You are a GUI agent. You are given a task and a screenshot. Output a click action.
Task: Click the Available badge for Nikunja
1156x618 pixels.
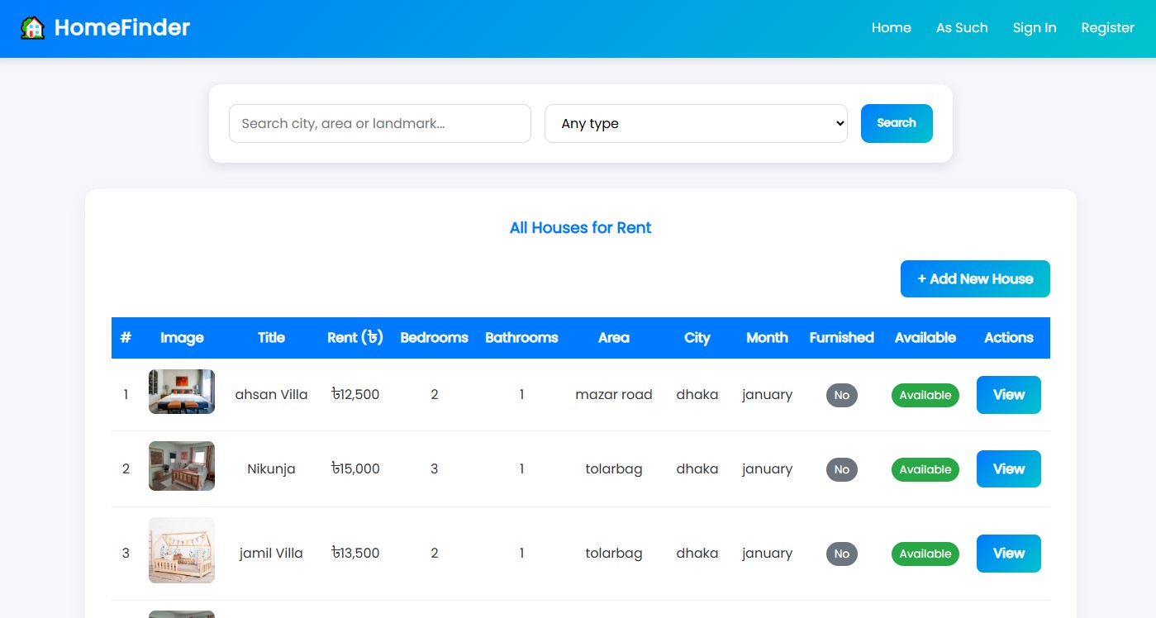925,469
